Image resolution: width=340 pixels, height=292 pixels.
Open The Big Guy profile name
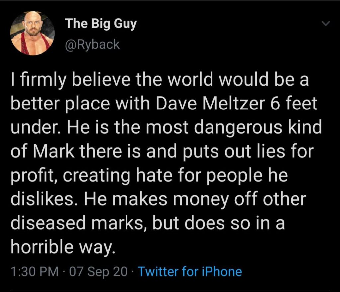click(101, 24)
